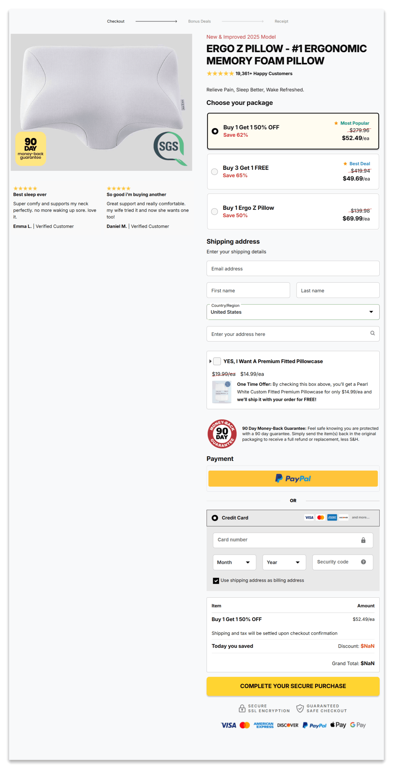The image size is (393, 769).
Task: Click the Best Deal star icon
Action: [x=345, y=164]
